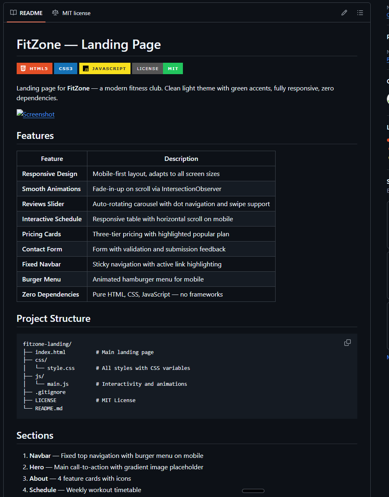Image resolution: width=389 pixels, height=497 pixels.
Task: Open the README tab
Action: pos(26,13)
